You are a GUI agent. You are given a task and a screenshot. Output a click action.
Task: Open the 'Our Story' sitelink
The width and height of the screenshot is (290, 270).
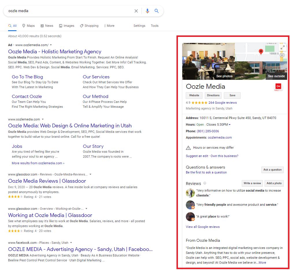93,146
